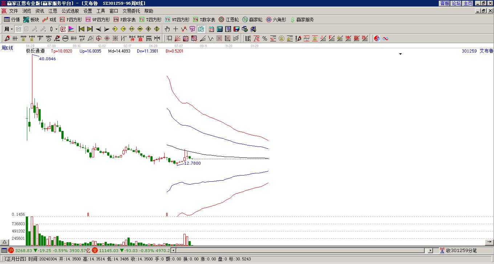
Task: Open the P四方形 square tool
Action: [71, 20]
